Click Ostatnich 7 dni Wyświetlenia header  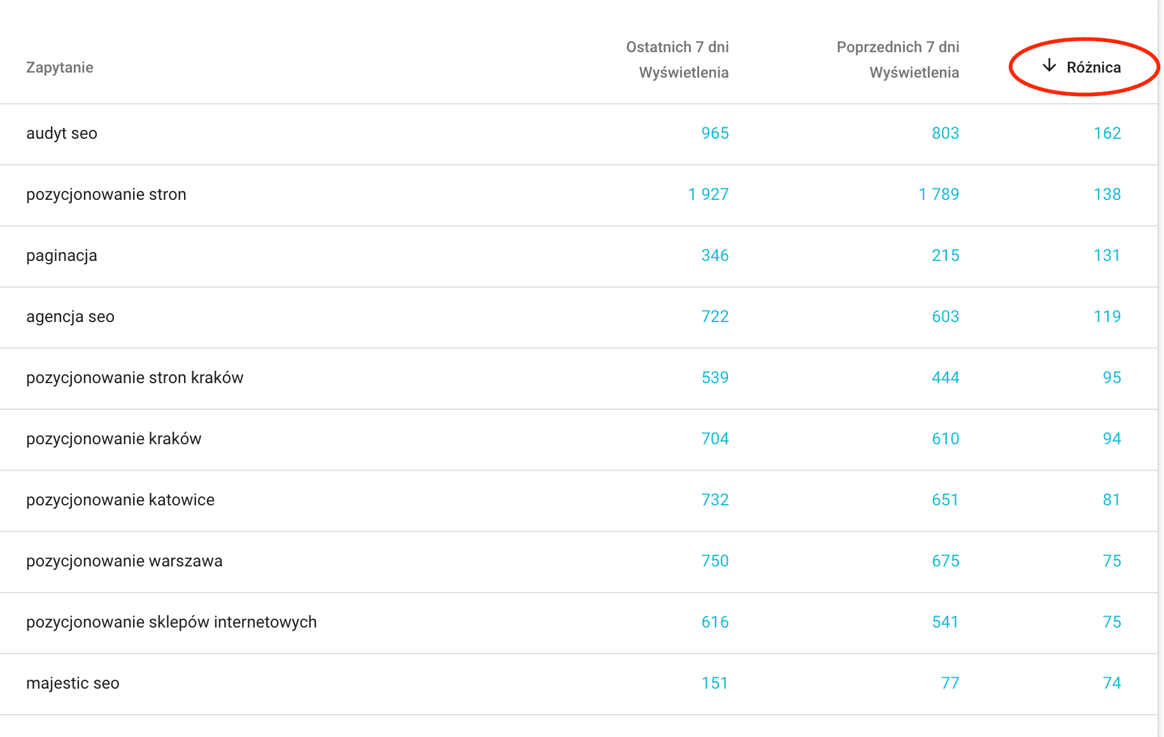pos(678,60)
